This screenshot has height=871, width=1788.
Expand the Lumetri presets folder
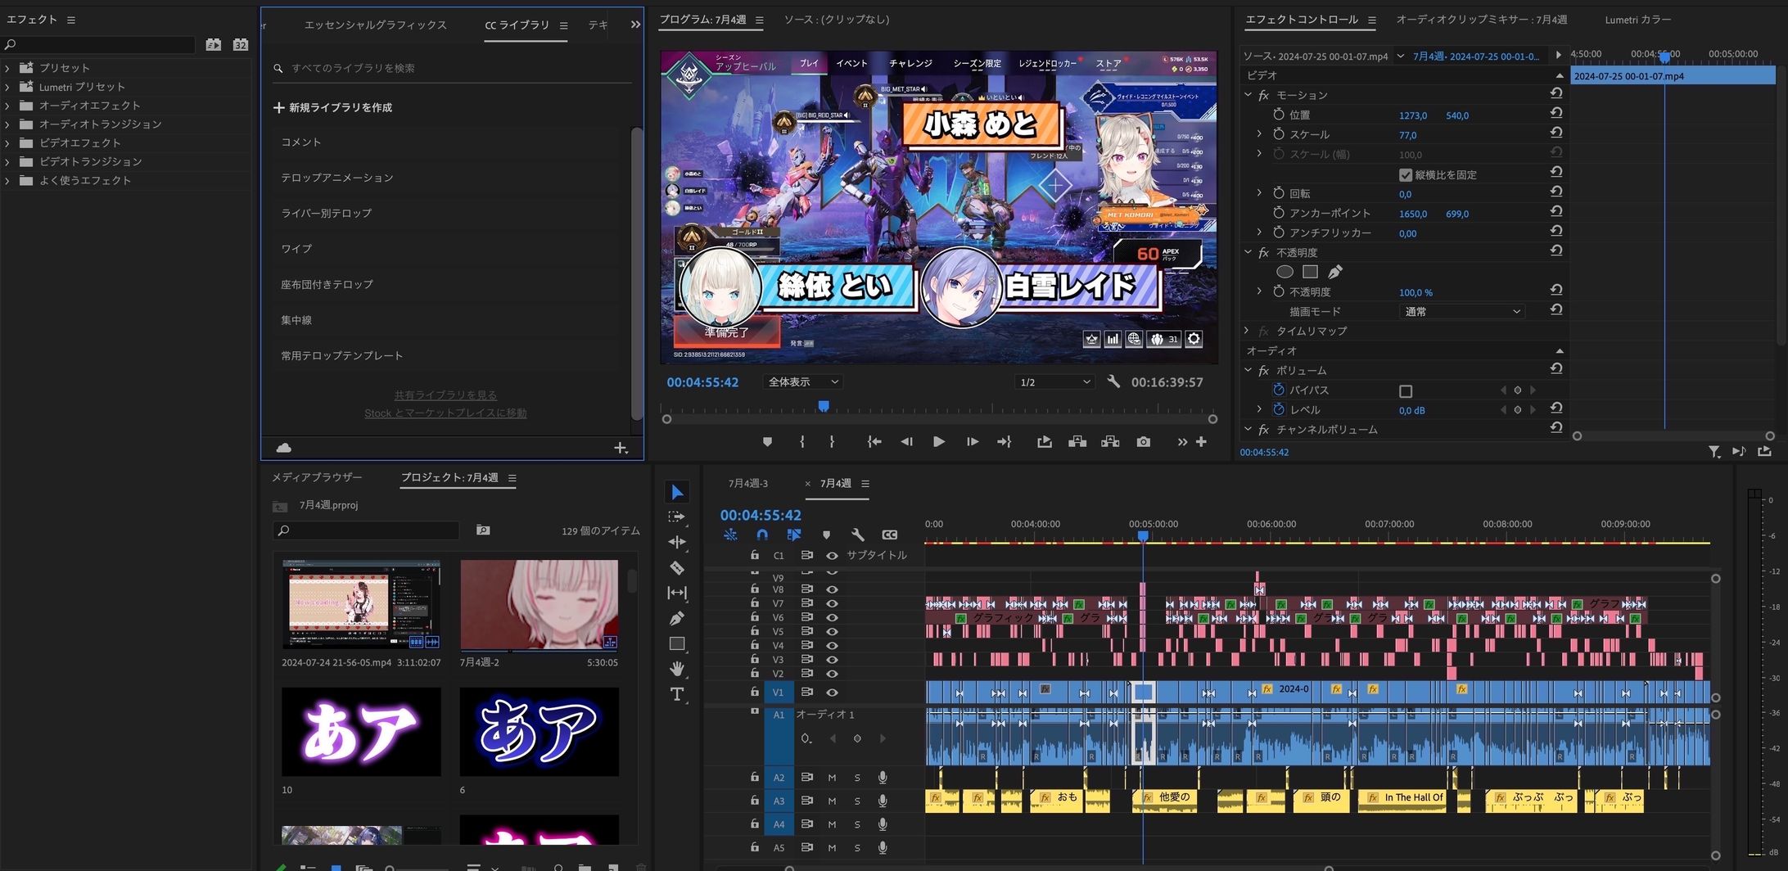pyautogui.click(x=7, y=87)
